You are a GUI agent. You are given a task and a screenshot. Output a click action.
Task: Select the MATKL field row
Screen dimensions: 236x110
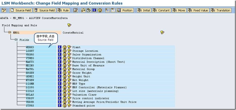click(41, 69)
